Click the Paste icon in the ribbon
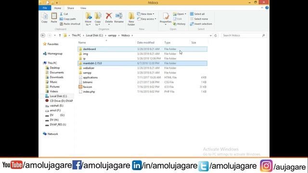Image resolution: width=308 pixels, height=173 pixels. pyautogui.click(x=54, y=18)
